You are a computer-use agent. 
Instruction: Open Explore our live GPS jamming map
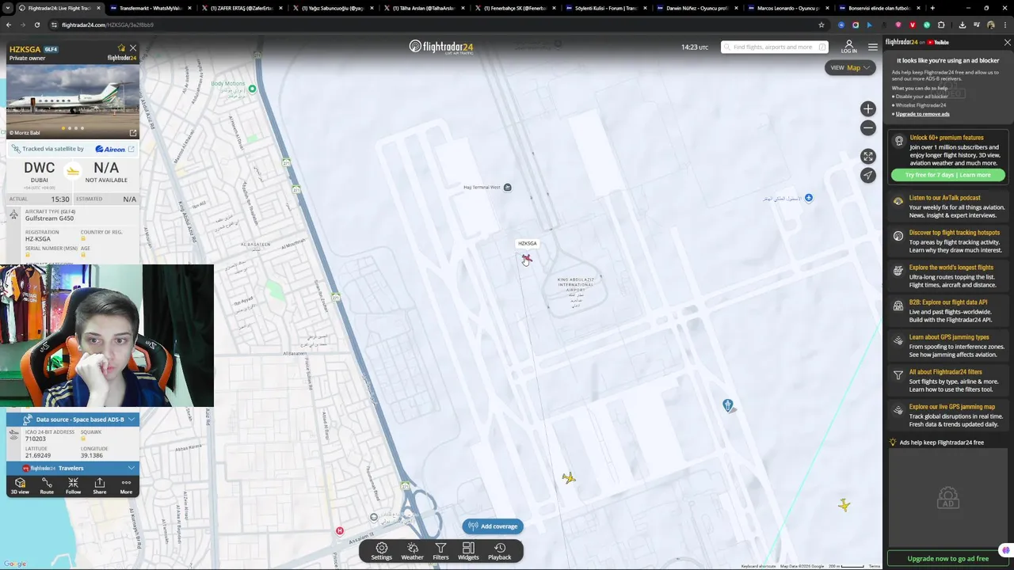(x=948, y=416)
